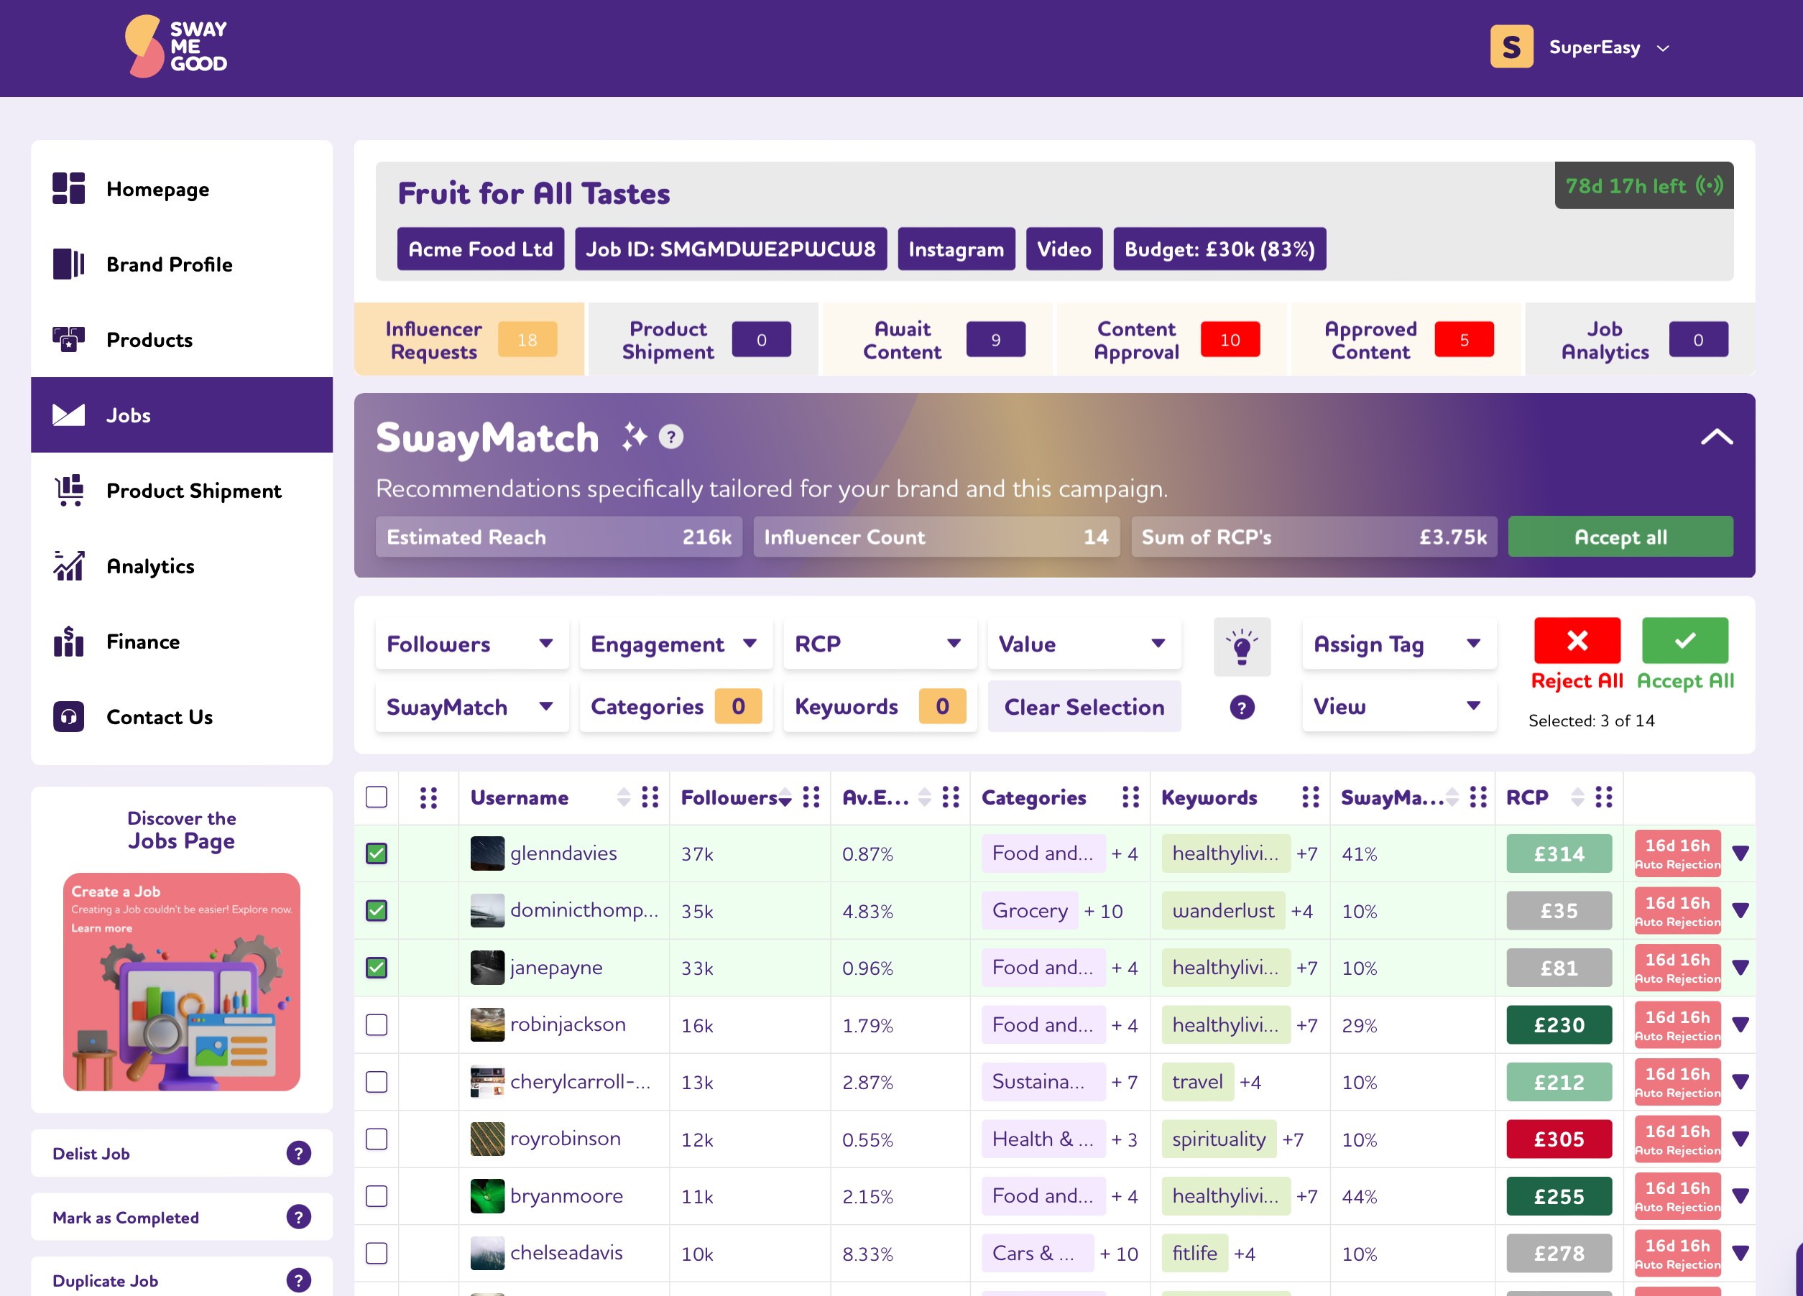This screenshot has height=1296, width=1803.
Task: Click the Username column drag-handle dots
Action: (650, 797)
